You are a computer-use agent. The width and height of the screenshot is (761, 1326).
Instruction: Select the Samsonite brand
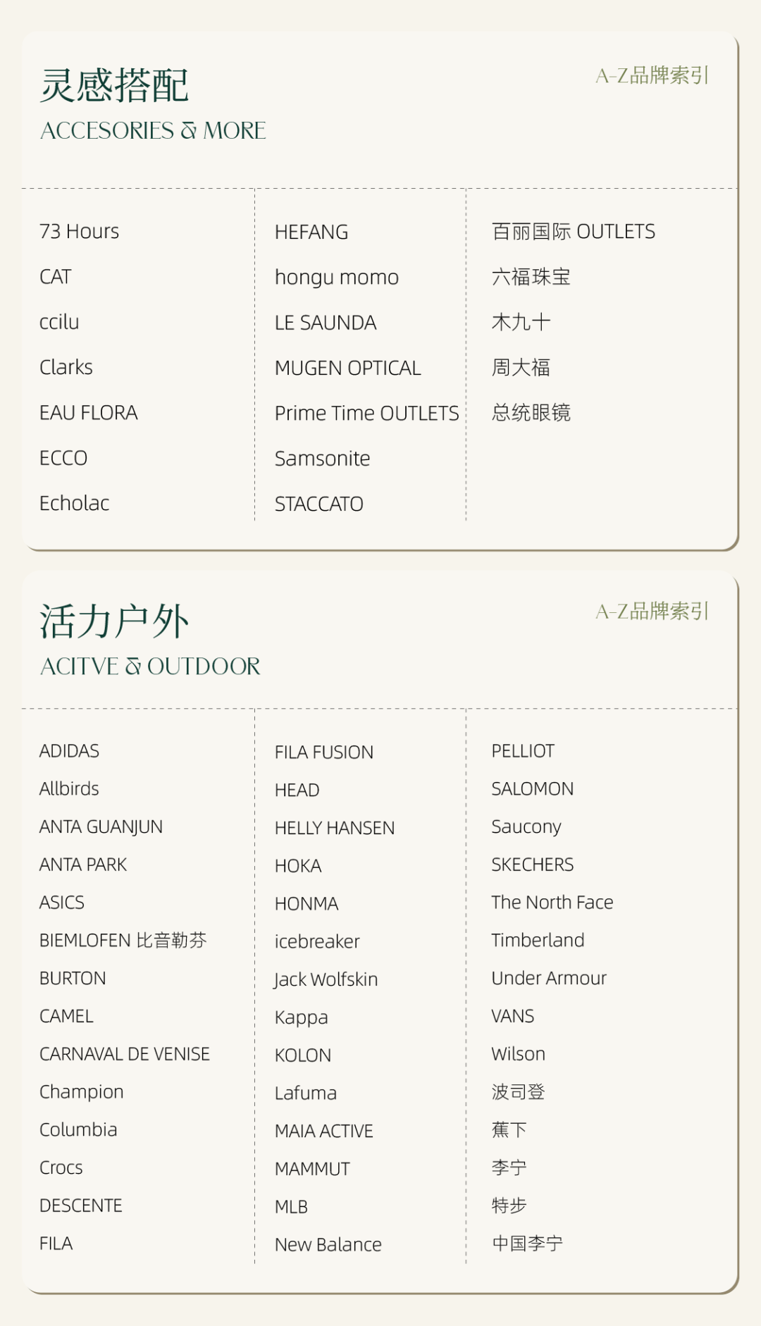click(322, 459)
